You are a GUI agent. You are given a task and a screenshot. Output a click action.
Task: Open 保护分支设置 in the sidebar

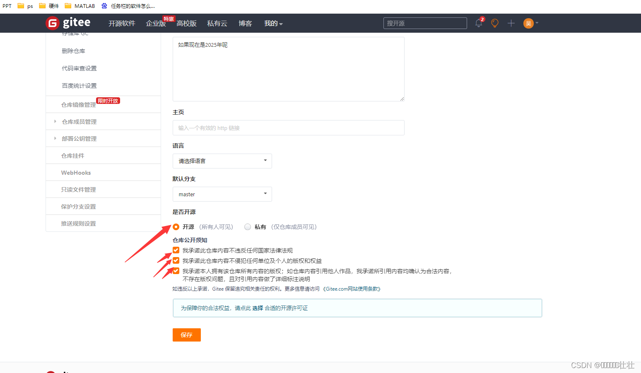(78, 207)
